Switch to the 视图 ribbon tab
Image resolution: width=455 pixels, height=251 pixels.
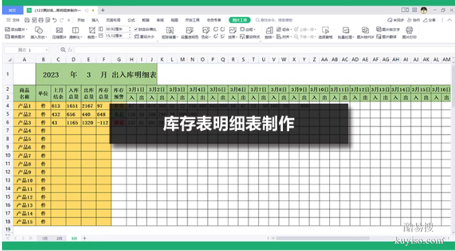click(174, 20)
